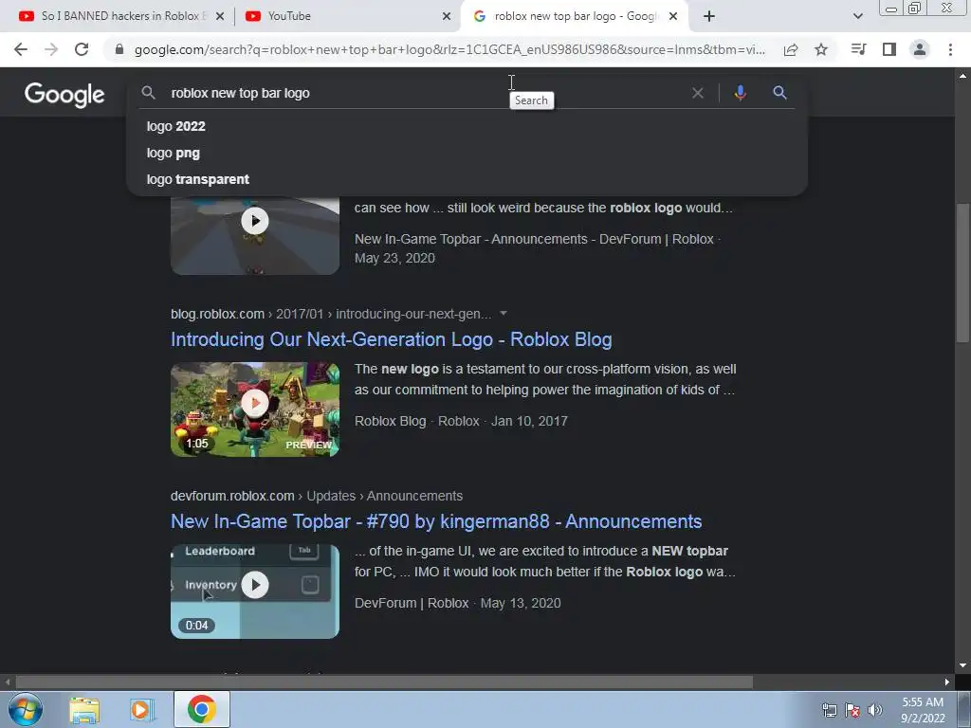Screen dimensions: 971x728
Task: View site info via lock icon
Action: 119,49
